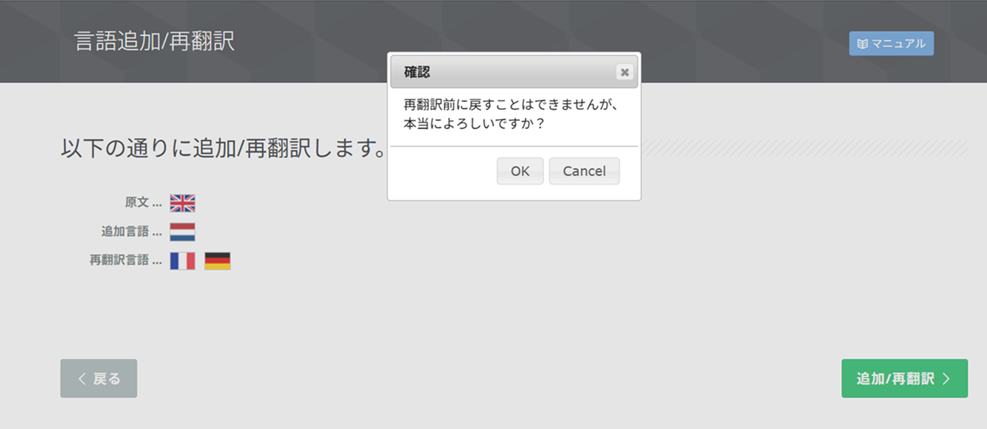Click the 以下の通りに追加/再翻訳します heading
Image resolution: width=987 pixels, height=429 pixels.
pyautogui.click(x=224, y=149)
